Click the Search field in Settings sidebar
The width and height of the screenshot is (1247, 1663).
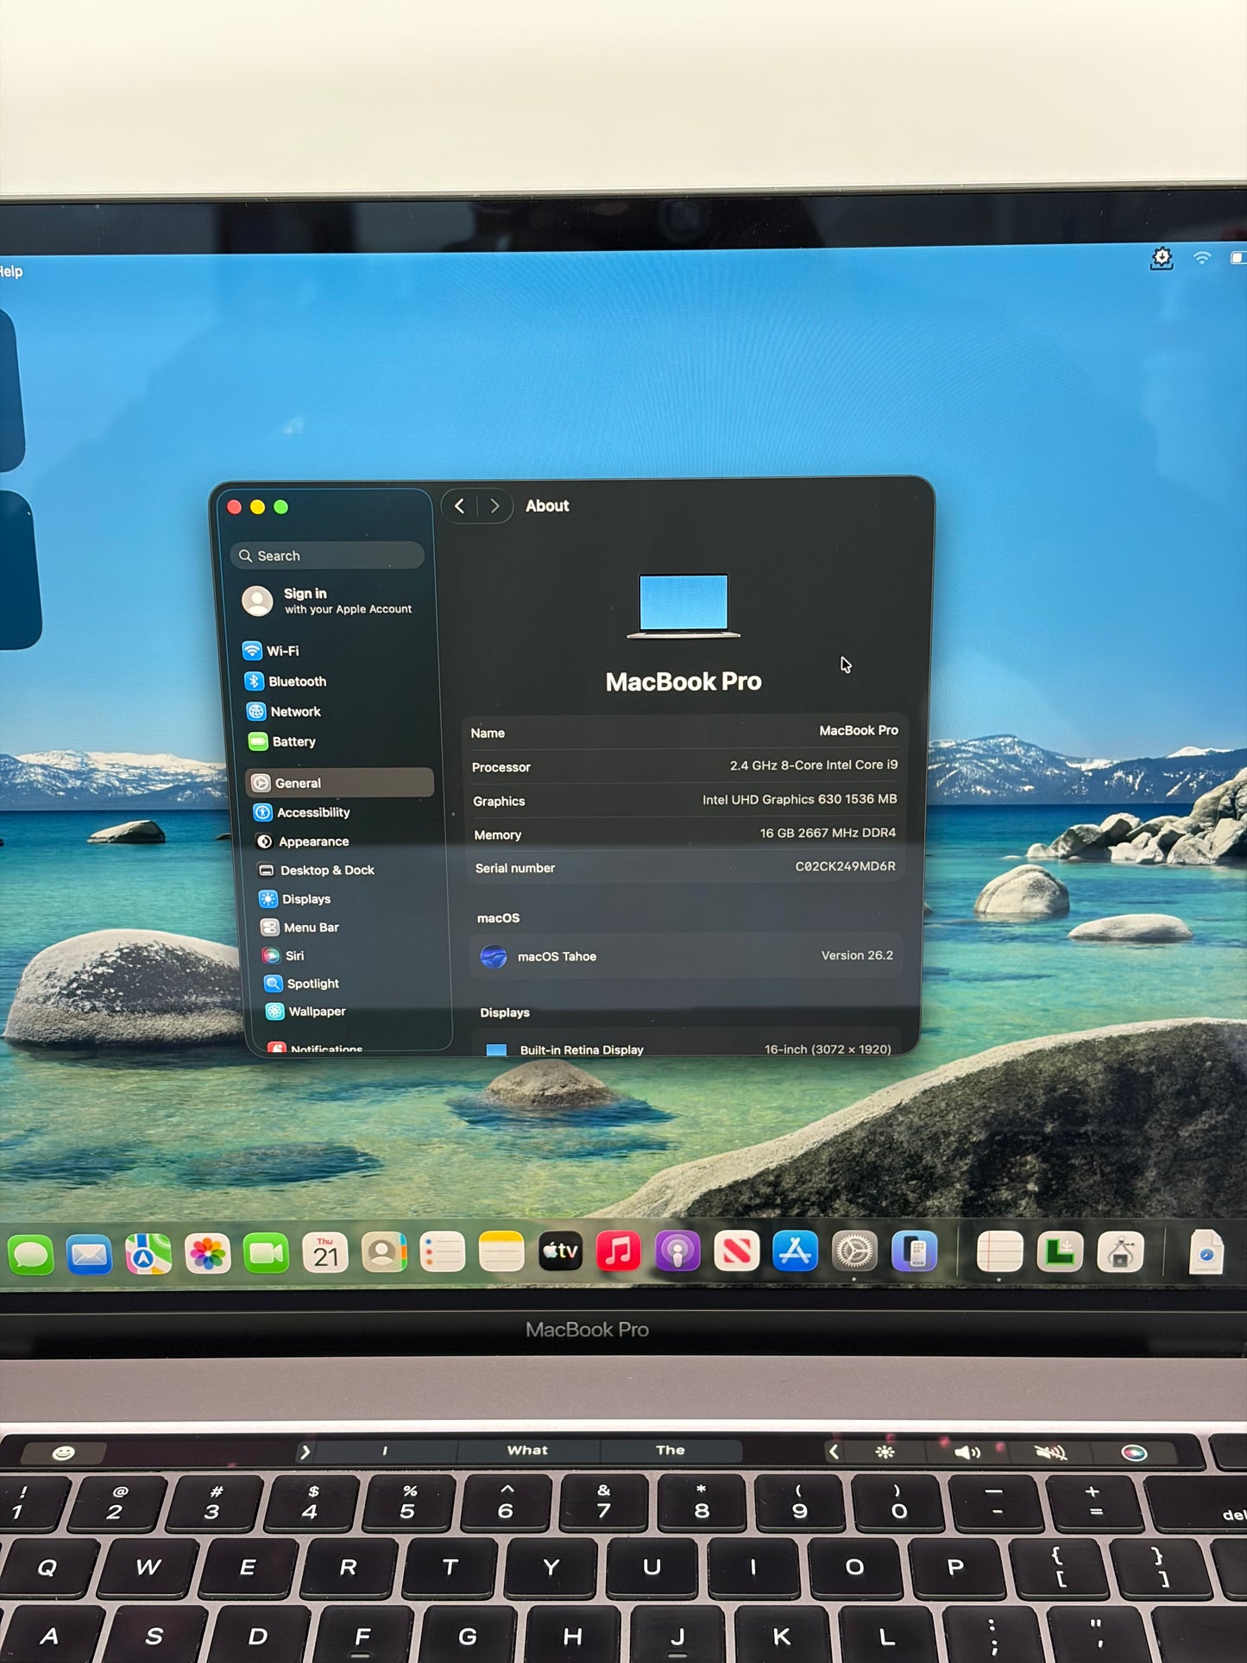327,556
